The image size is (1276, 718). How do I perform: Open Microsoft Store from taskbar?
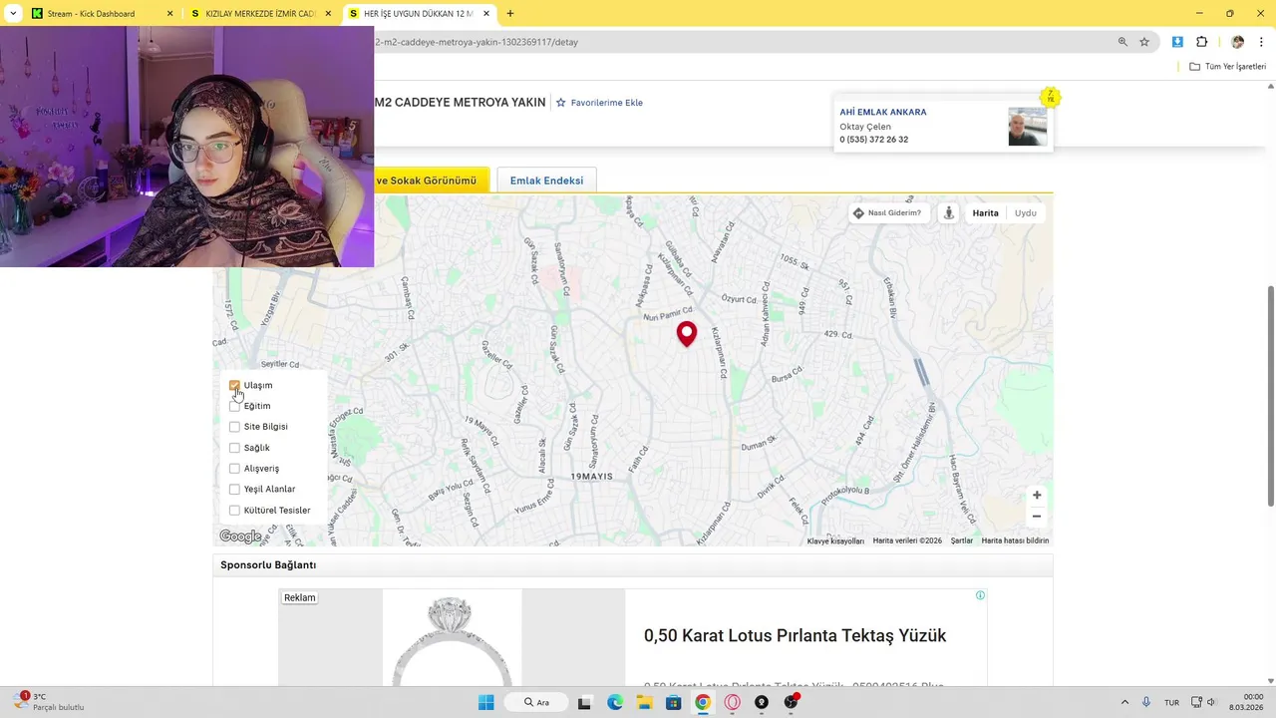(673, 702)
